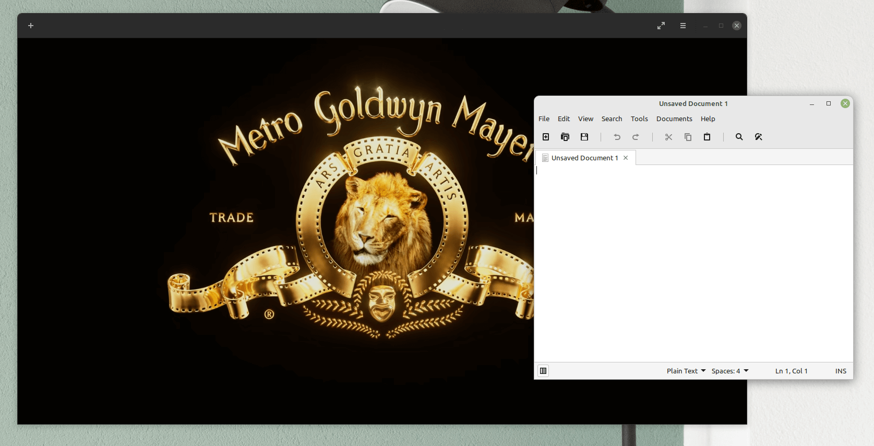Open the hamburger menu in video player
Viewport: 874px width, 446px height.
(683, 26)
